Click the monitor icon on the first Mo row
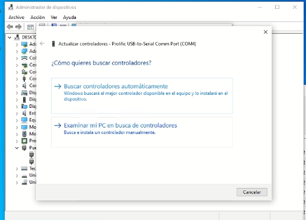The image size is (306, 220). pyautogui.click(x=24, y=127)
